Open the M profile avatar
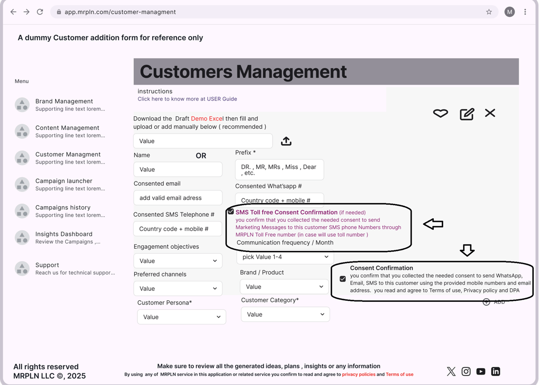539x385 pixels. coord(510,12)
